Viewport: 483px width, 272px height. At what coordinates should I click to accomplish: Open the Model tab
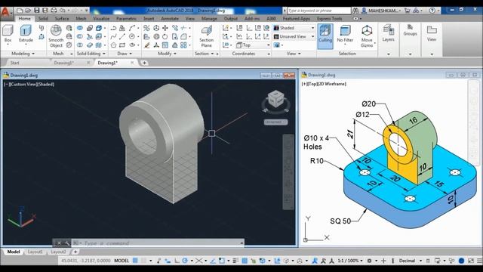click(x=14, y=252)
